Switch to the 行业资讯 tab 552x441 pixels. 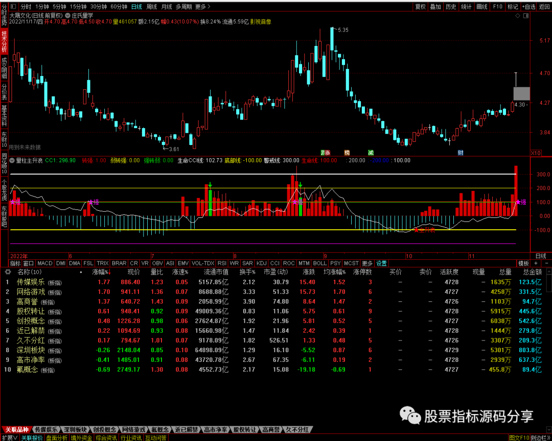coord(131,438)
